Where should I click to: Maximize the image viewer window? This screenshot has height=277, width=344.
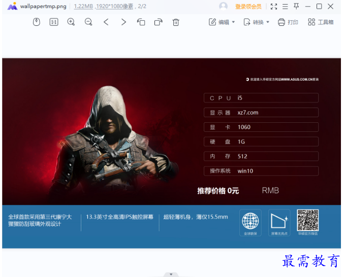(x=319, y=7)
